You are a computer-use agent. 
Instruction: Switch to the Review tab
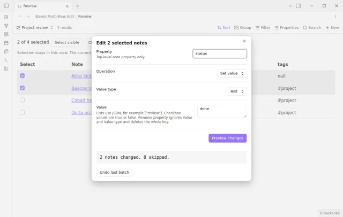tap(42, 6)
